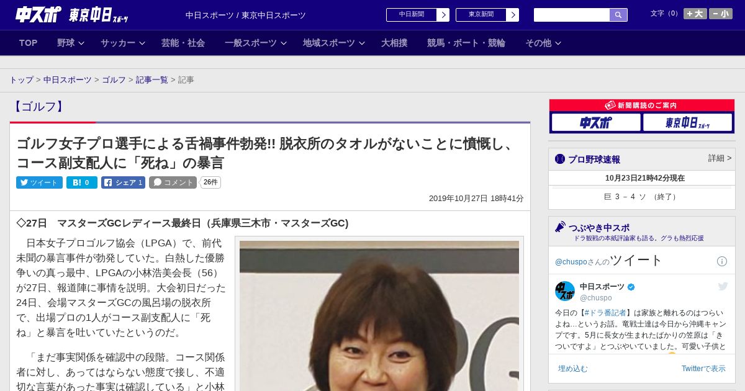Open the 中日新聞 link button
The height and width of the screenshot is (391, 745).
pos(412,15)
